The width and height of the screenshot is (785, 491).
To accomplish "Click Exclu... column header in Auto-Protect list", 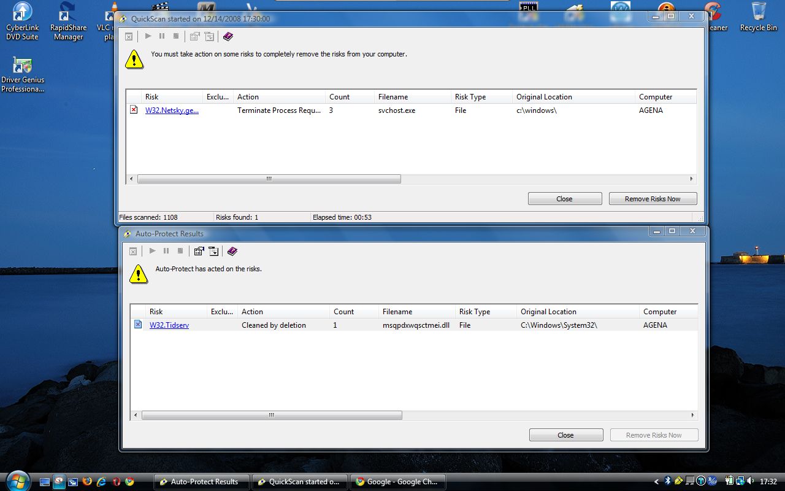I will coord(223,312).
